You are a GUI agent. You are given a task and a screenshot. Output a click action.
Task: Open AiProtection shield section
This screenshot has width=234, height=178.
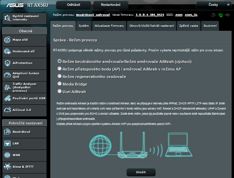[x=24, y=63]
